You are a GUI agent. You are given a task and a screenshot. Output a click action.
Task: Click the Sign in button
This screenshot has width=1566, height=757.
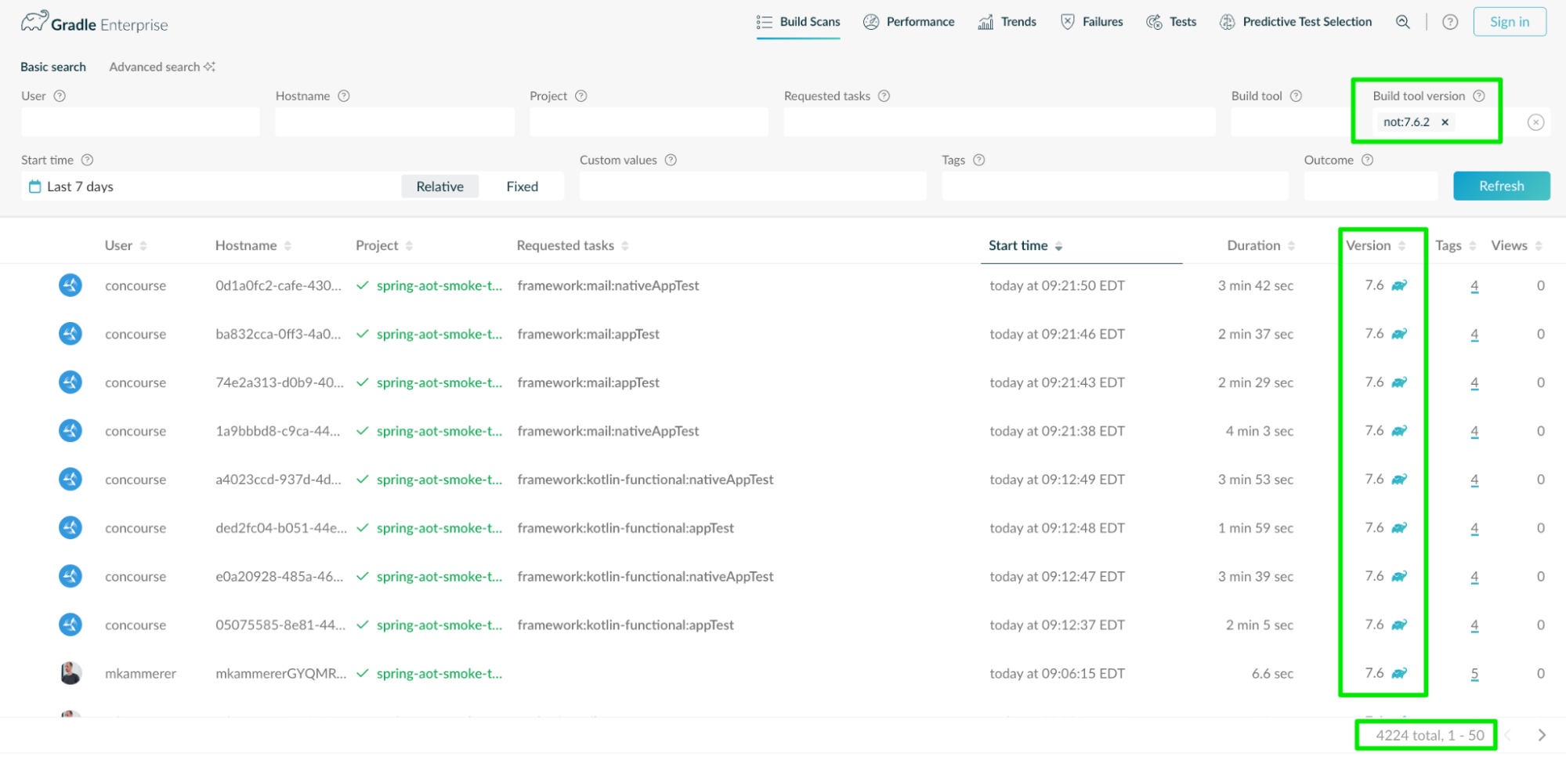pos(1509,22)
